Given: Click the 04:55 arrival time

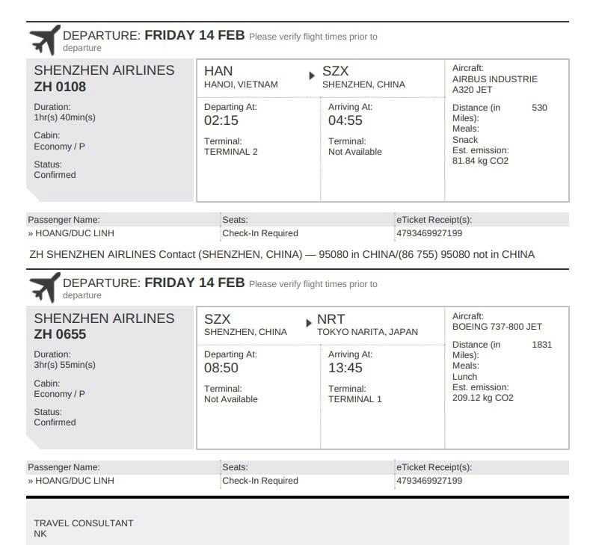Looking at the screenshot, I should (x=345, y=120).
